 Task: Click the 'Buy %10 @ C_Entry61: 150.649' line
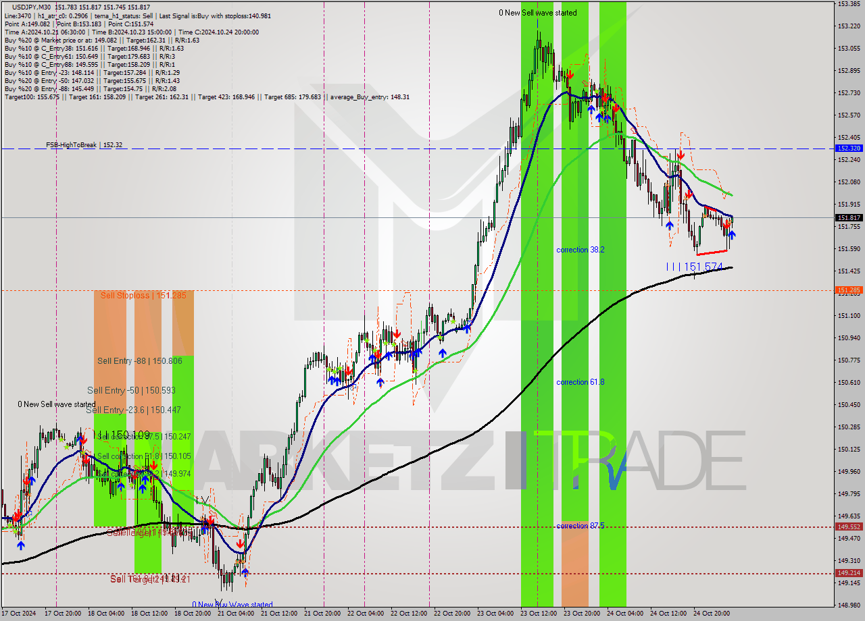click(x=90, y=56)
